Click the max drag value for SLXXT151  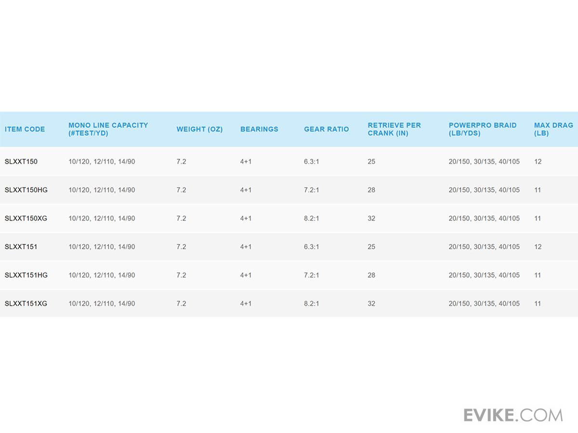[x=538, y=247]
